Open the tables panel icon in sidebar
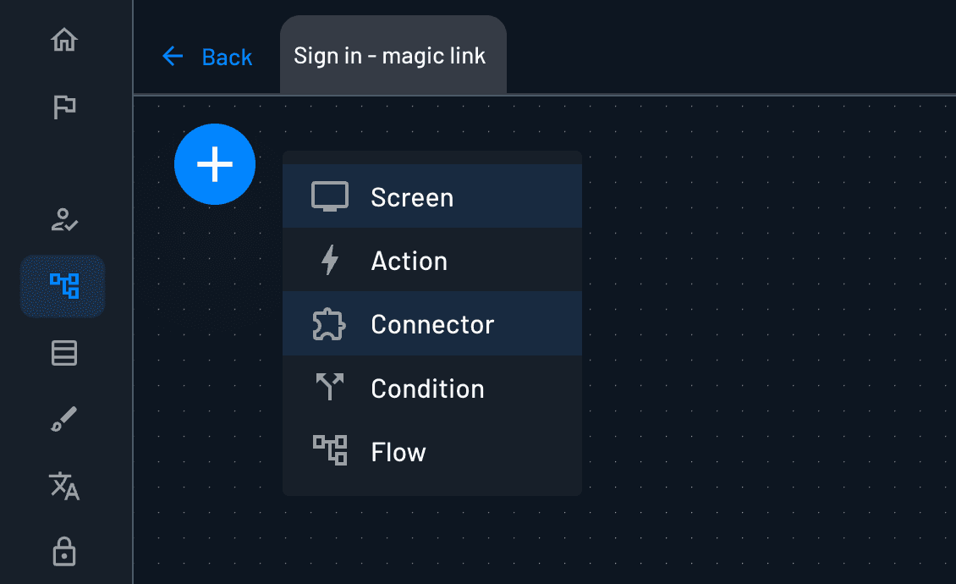 [63, 353]
